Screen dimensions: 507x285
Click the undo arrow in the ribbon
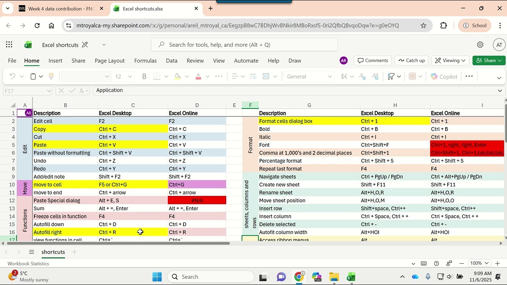click(x=12, y=76)
